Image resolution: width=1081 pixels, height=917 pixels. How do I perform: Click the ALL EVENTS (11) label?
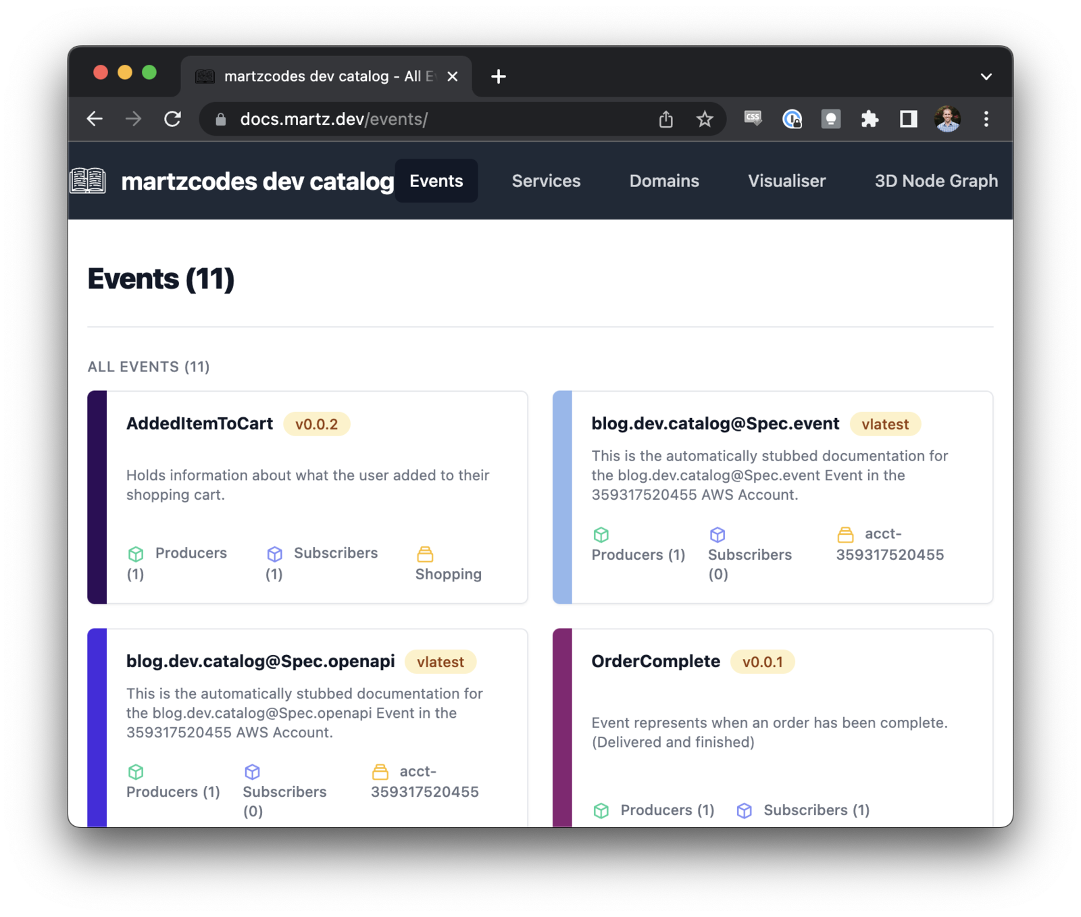click(x=149, y=367)
